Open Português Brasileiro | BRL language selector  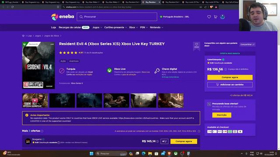click(175, 17)
